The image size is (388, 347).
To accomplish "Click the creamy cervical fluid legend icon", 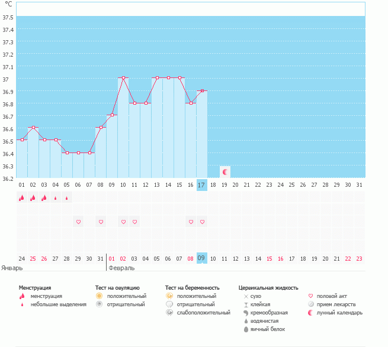I will [x=246, y=312].
